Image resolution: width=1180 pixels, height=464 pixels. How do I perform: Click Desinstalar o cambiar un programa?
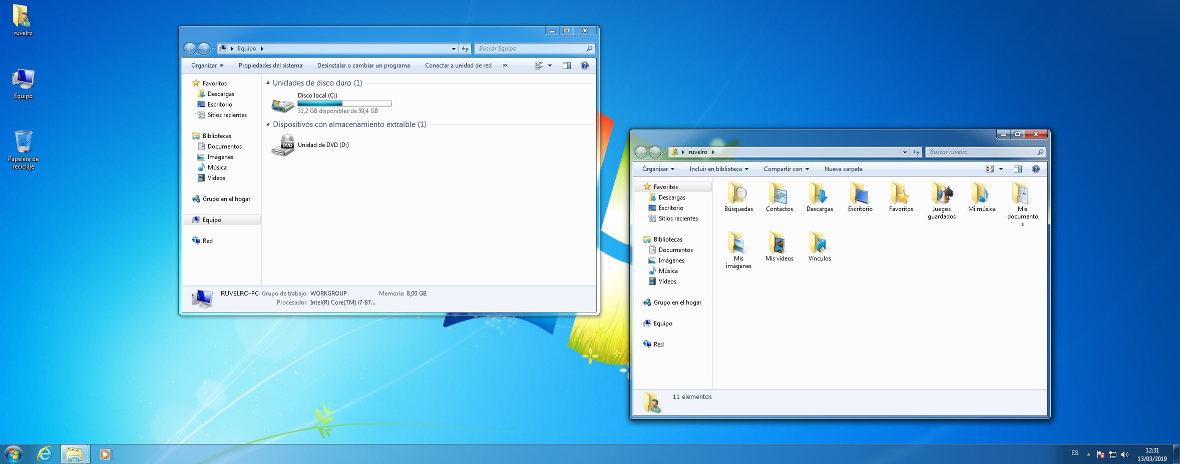[363, 65]
